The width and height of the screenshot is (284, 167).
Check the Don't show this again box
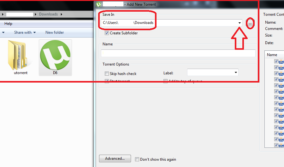pos(137,159)
